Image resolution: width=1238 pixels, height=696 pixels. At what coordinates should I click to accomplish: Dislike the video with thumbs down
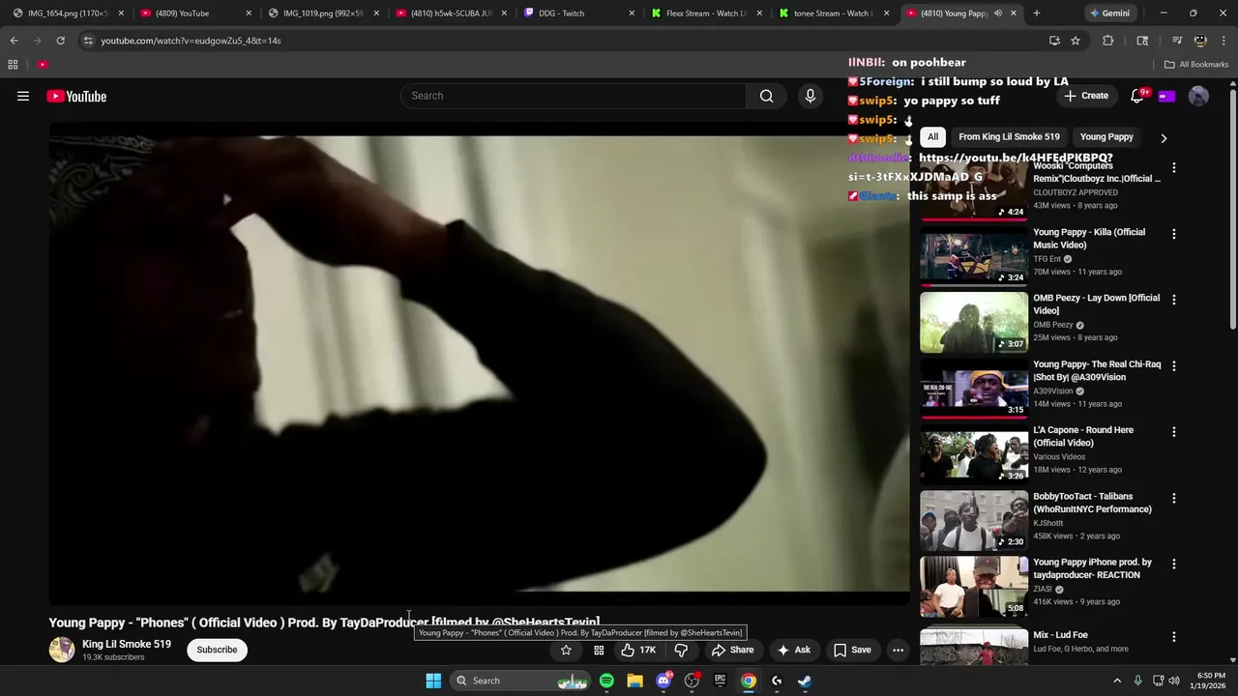(681, 650)
